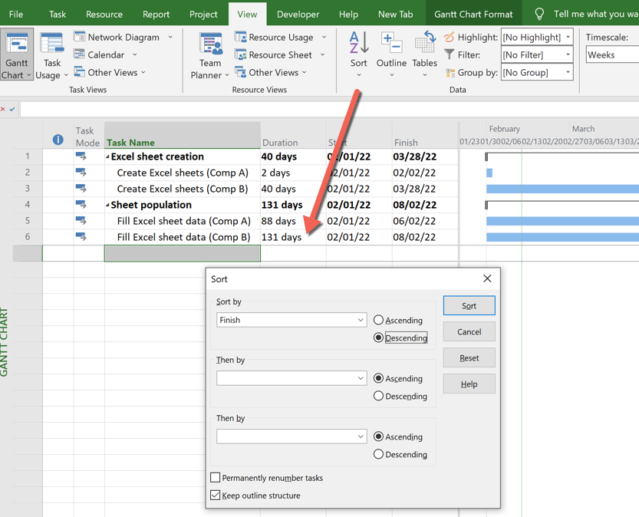
Task: Click the formula bar confirm checkmark
Action: point(12,109)
